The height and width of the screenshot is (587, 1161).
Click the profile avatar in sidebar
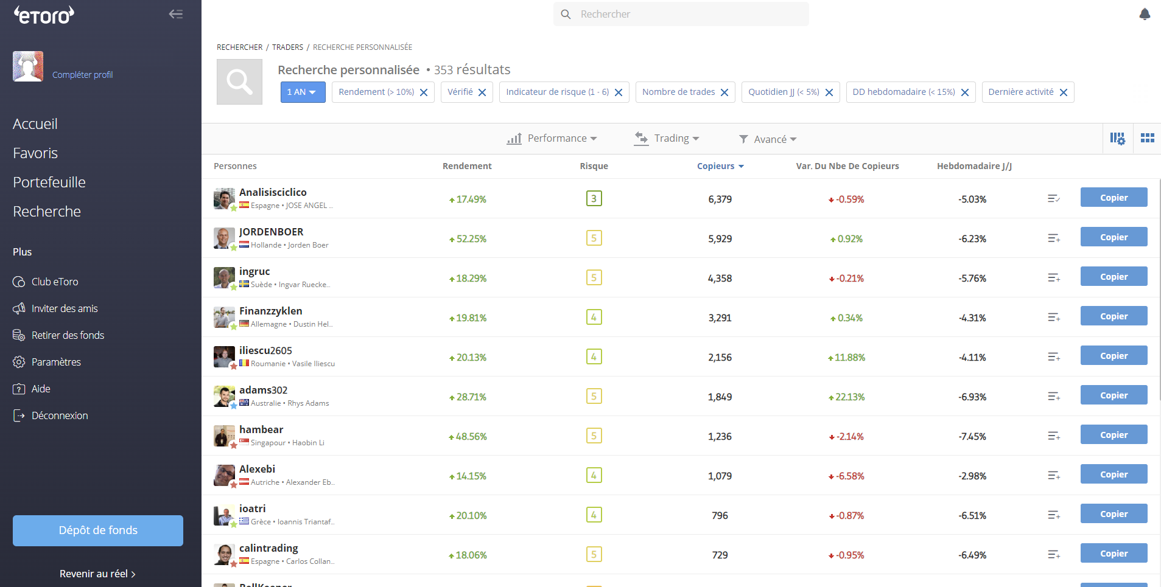(28, 66)
